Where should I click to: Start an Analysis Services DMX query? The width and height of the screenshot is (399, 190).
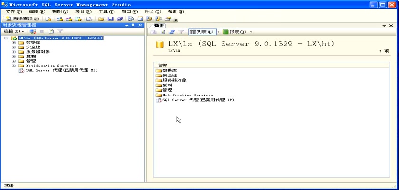pyautogui.click(x=69, y=19)
